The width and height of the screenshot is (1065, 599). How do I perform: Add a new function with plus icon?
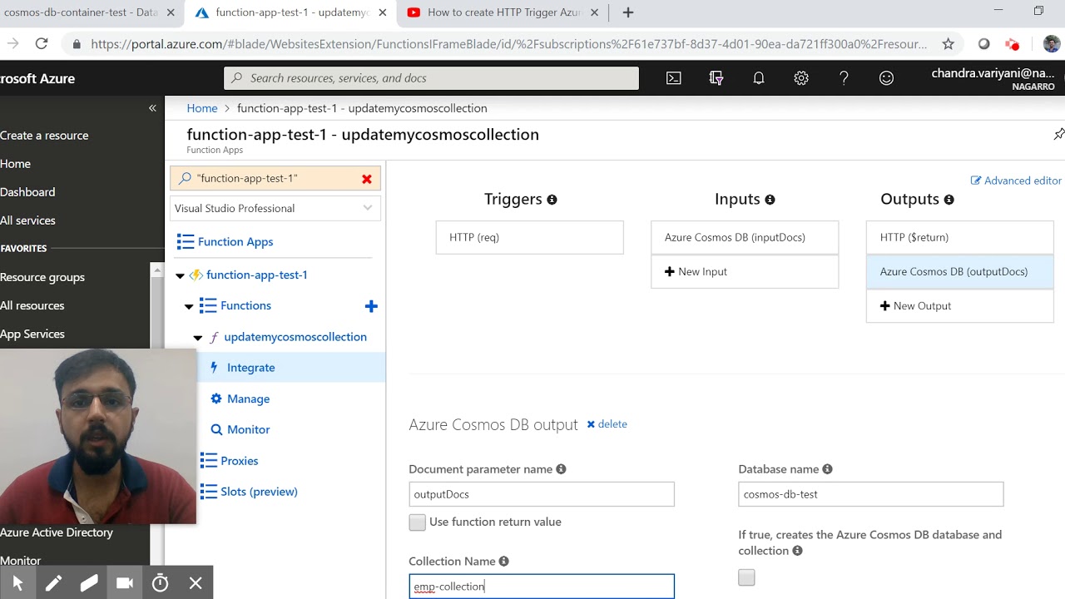371,306
